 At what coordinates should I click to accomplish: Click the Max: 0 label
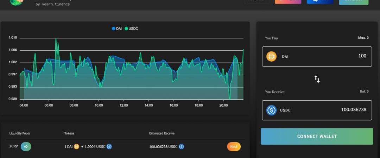pyautogui.click(x=363, y=38)
